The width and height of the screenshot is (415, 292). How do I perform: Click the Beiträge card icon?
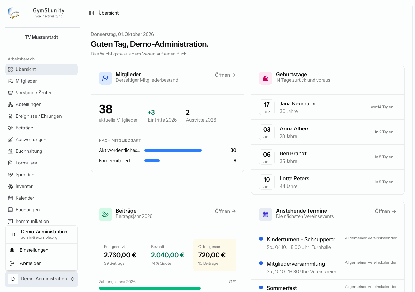105,214
